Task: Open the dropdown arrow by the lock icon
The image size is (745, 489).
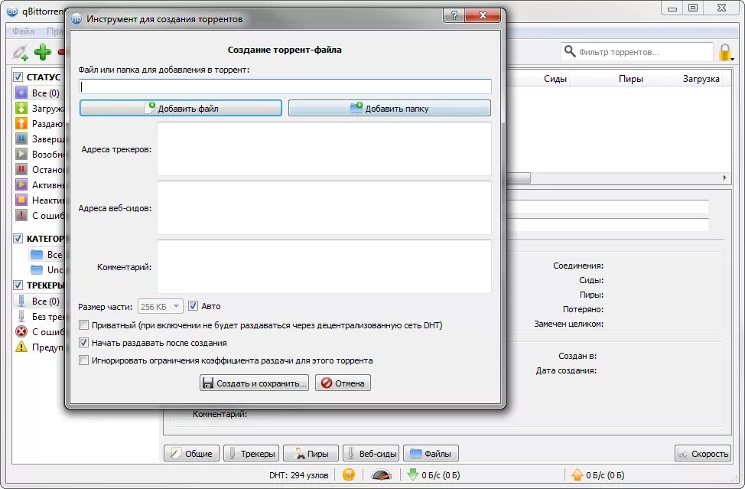Action: [733, 59]
